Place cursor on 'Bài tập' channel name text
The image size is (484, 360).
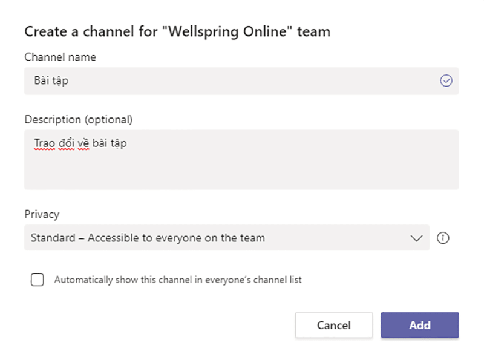click(x=51, y=81)
